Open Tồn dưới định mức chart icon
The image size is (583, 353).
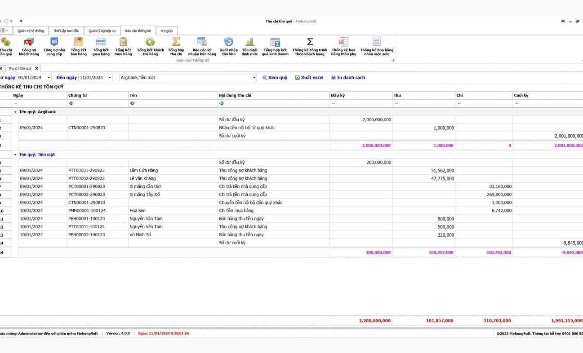click(x=250, y=46)
